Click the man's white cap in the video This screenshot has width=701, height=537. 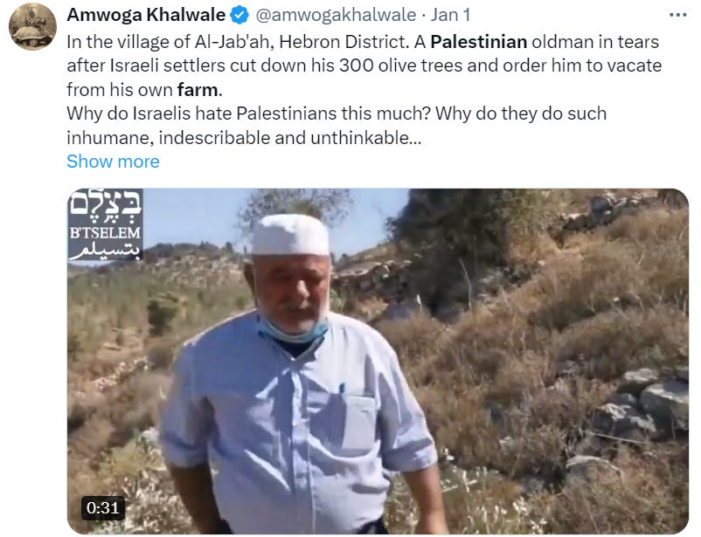pyautogui.click(x=290, y=235)
